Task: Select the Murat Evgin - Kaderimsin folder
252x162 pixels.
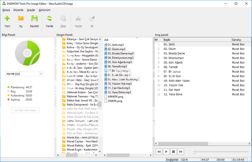Action: (x=80, y=149)
